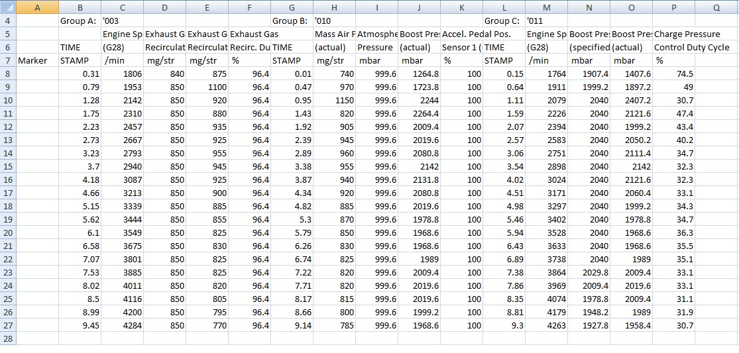Click cell containing 'Group A:'
This screenshot has height=353, width=739.
80,21
